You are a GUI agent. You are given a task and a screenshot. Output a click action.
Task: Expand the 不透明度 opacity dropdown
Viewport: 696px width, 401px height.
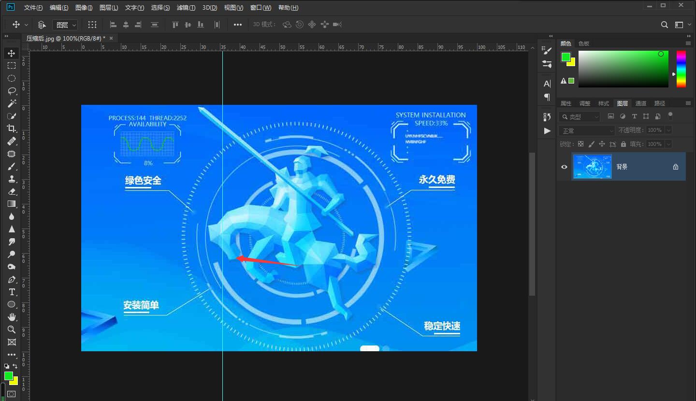point(668,130)
